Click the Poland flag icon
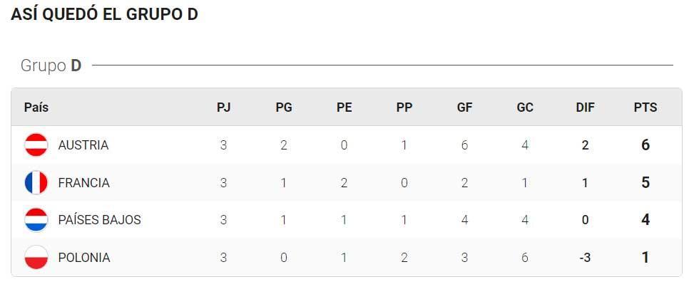The width and height of the screenshot is (689, 299). coord(36,257)
